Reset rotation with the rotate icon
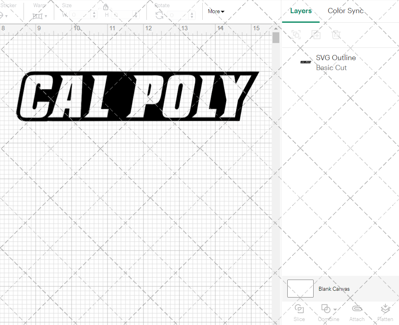399x325 pixels. pyautogui.click(x=159, y=14)
